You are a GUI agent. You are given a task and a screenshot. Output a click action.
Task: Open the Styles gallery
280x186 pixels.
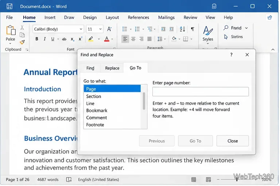click(x=208, y=35)
